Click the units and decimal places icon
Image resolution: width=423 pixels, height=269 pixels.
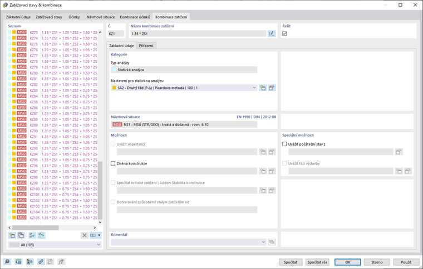(x=18, y=262)
